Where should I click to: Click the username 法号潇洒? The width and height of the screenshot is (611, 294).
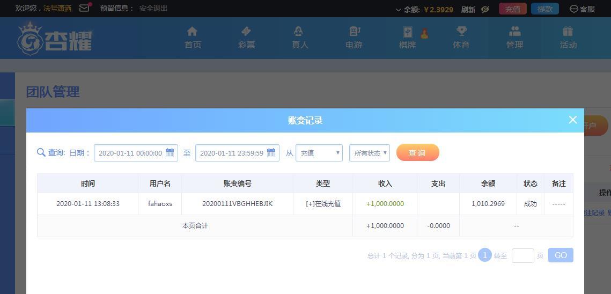pyautogui.click(x=57, y=8)
